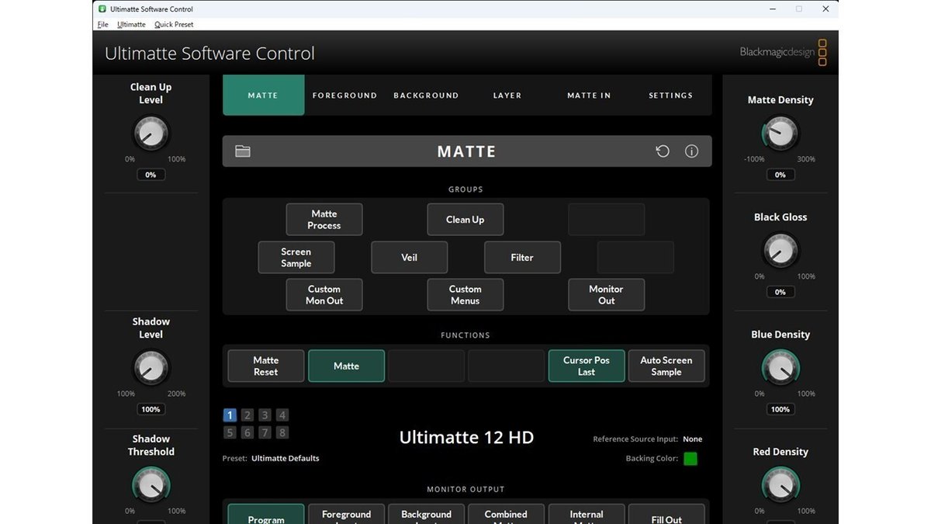
Task: Click the Reference Source Input None value
Action: click(693, 439)
